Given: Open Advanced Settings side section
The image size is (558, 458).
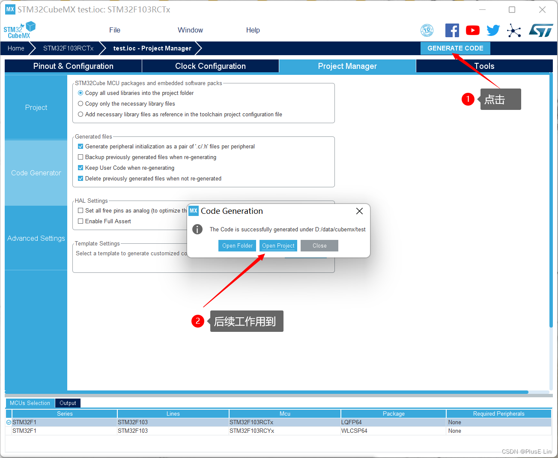Looking at the screenshot, I should 36,238.
